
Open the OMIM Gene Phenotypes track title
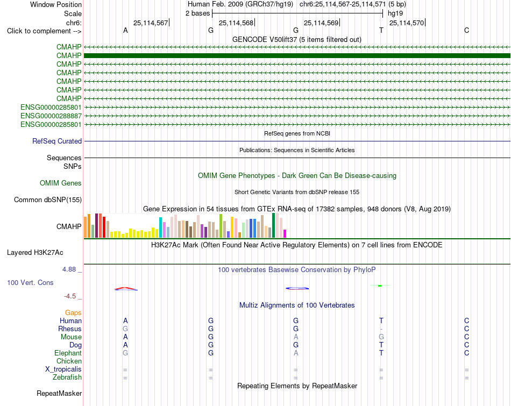297,176
